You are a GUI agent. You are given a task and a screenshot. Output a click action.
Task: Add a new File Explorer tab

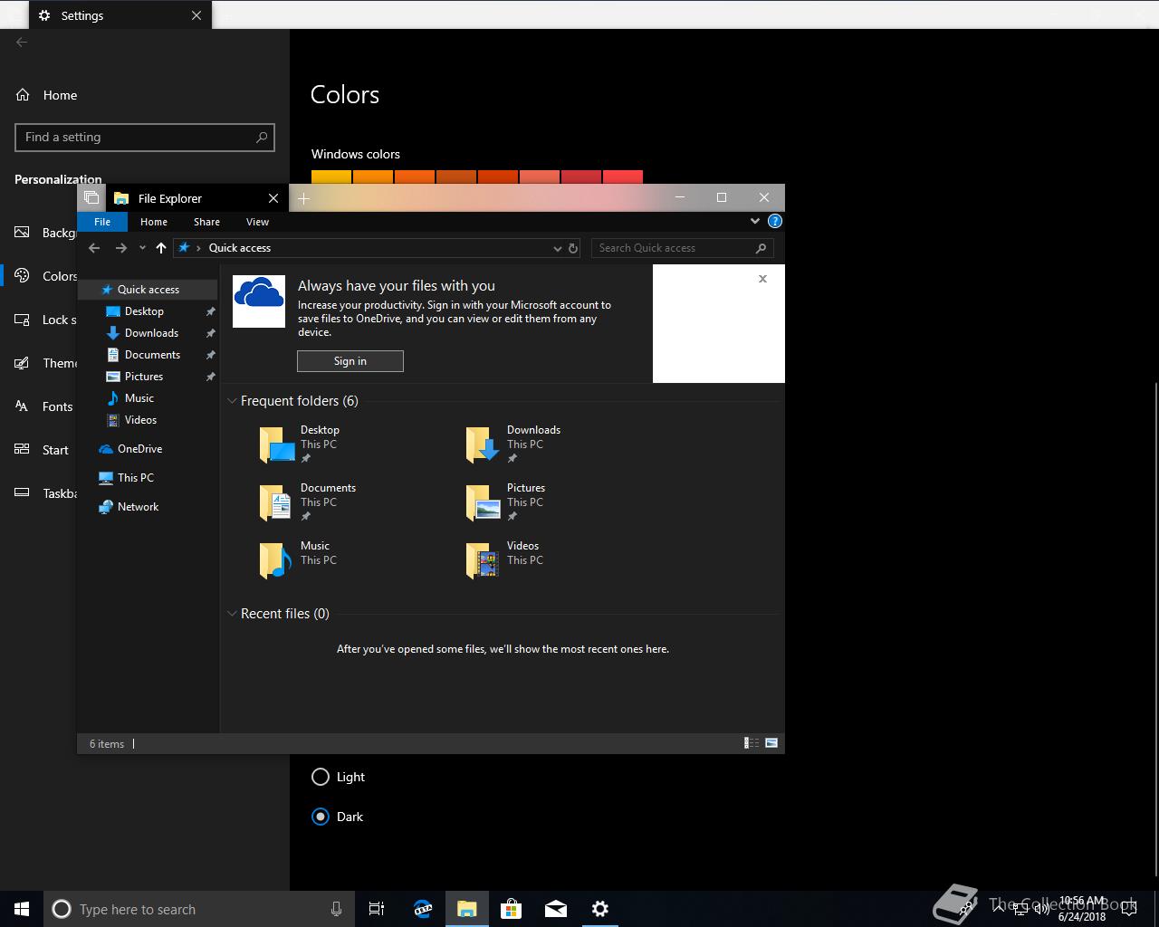[x=303, y=198]
